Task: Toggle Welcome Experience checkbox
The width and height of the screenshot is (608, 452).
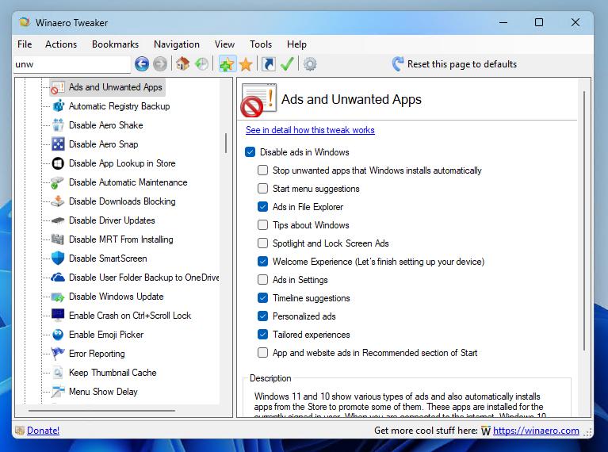Action: pos(263,262)
